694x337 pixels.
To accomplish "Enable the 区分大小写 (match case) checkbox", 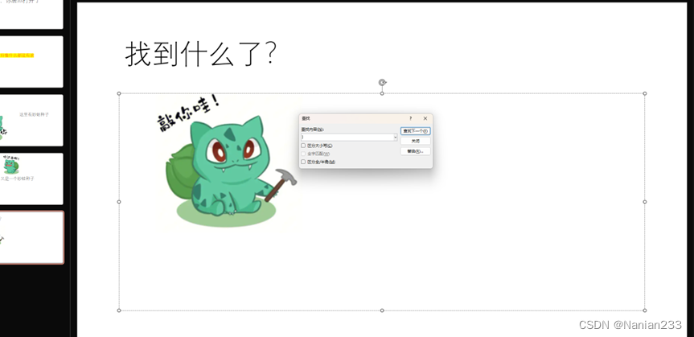I will pos(303,146).
